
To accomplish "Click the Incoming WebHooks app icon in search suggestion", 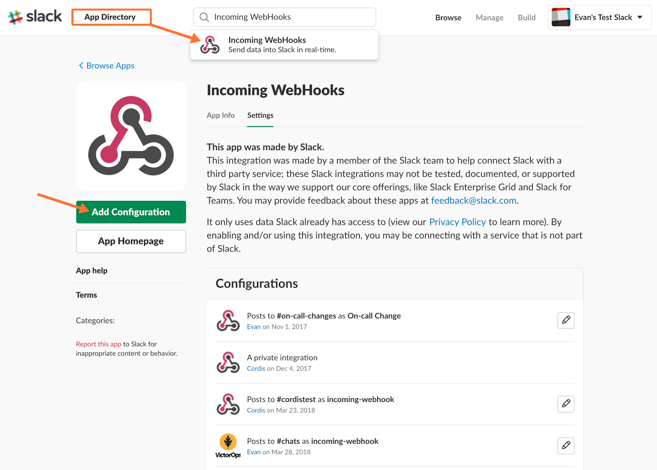I will point(211,44).
